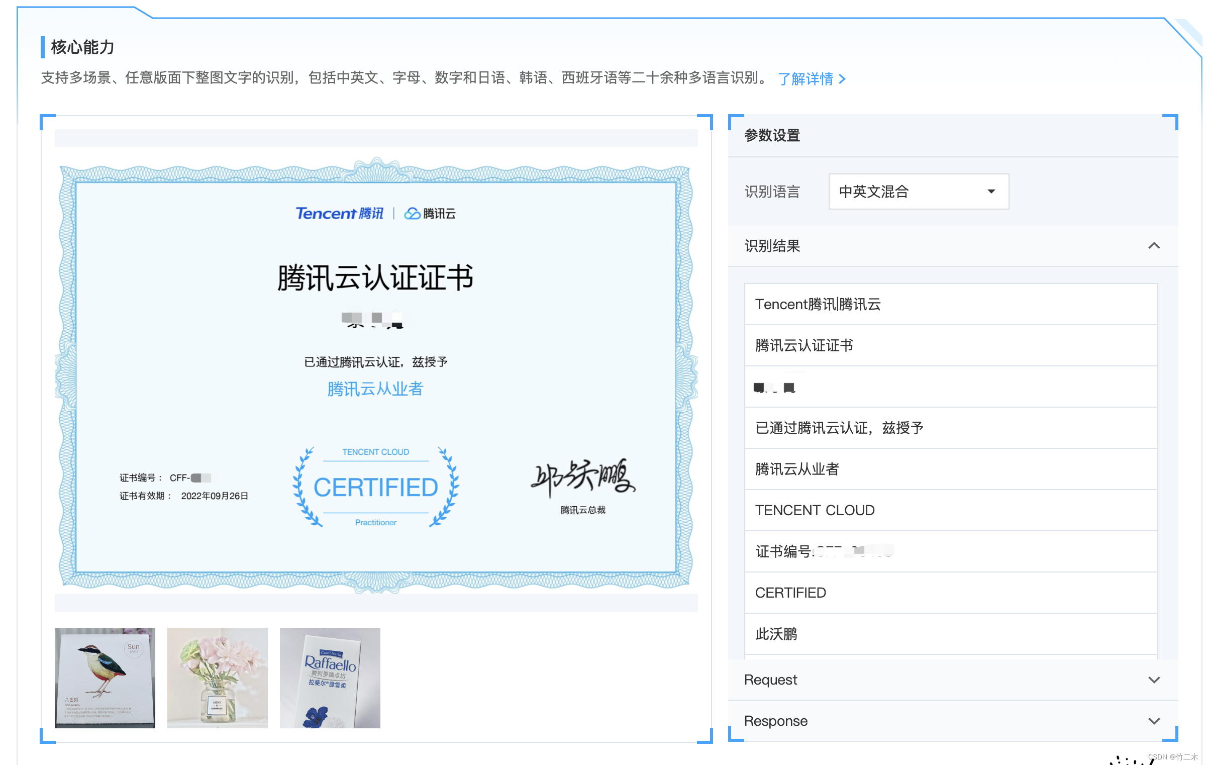
Task: Click the result row '此沃鹏'
Action: [x=951, y=634]
